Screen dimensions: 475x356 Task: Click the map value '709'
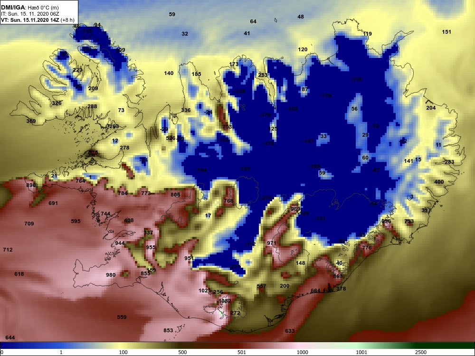[x=29, y=224]
